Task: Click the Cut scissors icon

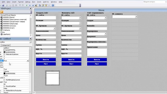Action: coord(7,5)
